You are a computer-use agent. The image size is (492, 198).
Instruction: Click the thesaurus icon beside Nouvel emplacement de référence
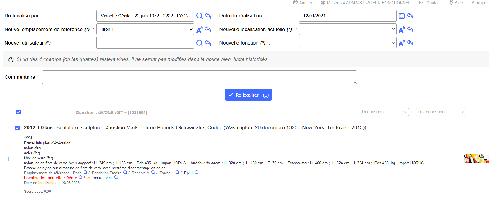(x=199, y=29)
